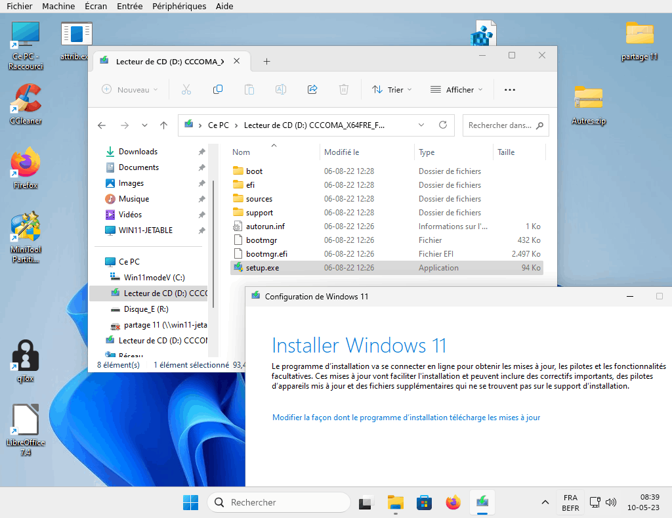Show hidden tray icons chevron
The image size is (672, 518).
[545, 502]
